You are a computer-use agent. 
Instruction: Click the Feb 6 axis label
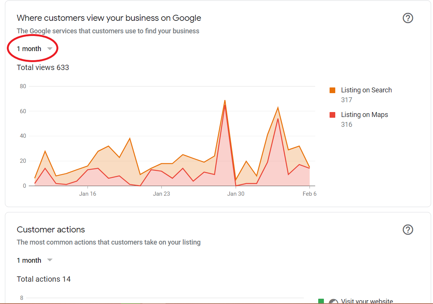click(310, 193)
